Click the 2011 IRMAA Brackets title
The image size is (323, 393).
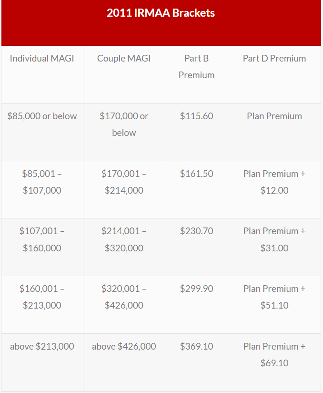point(161,13)
